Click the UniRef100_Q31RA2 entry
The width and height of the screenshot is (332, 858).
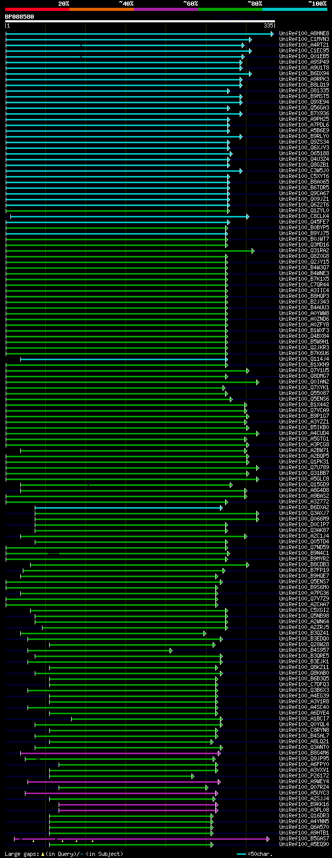(x=304, y=250)
